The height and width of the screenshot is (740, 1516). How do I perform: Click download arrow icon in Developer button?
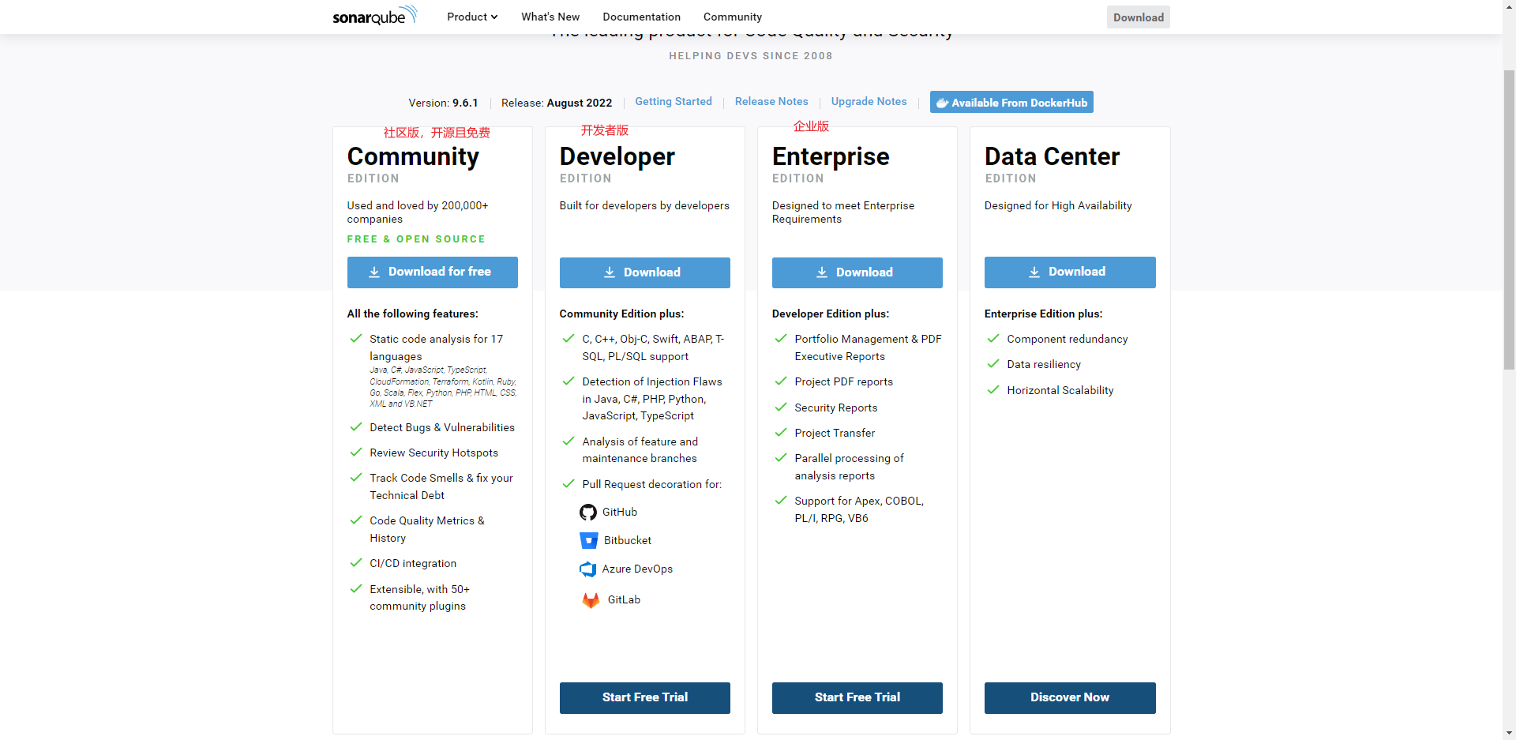pos(610,272)
